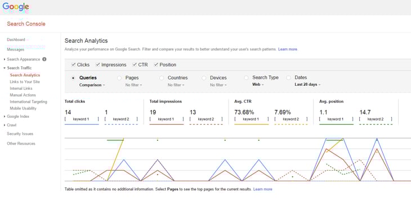Open Internal Links page
The height and width of the screenshot is (202, 411).
(x=21, y=88)
